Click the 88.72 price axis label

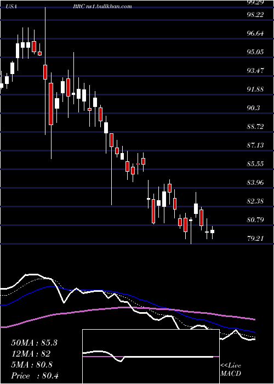coord(256,126)
